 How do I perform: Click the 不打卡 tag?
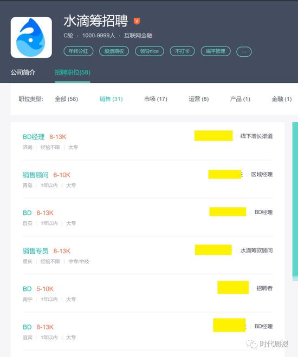pos(182,51)
